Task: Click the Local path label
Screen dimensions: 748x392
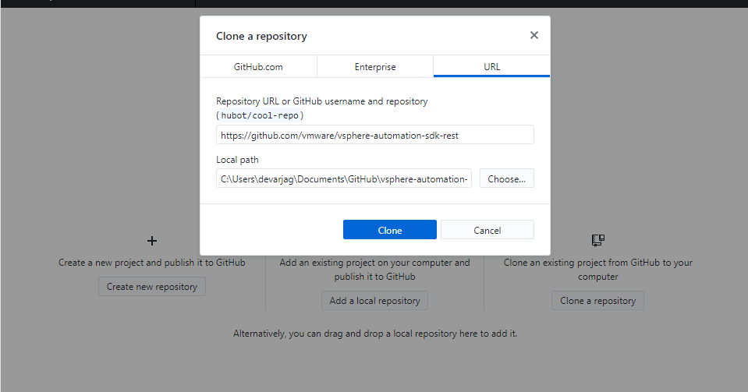Action: pos(237,160)
